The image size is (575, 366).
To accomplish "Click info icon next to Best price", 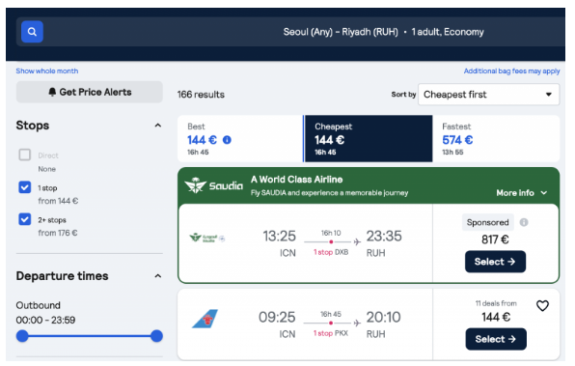I will [227, 140].
